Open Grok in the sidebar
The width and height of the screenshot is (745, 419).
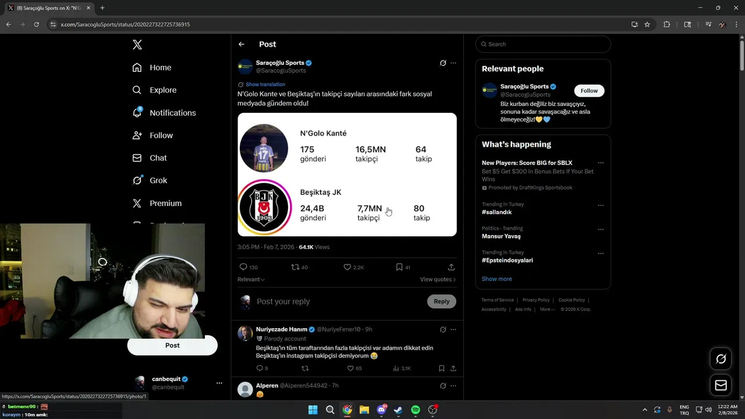[x=150, y=180]
